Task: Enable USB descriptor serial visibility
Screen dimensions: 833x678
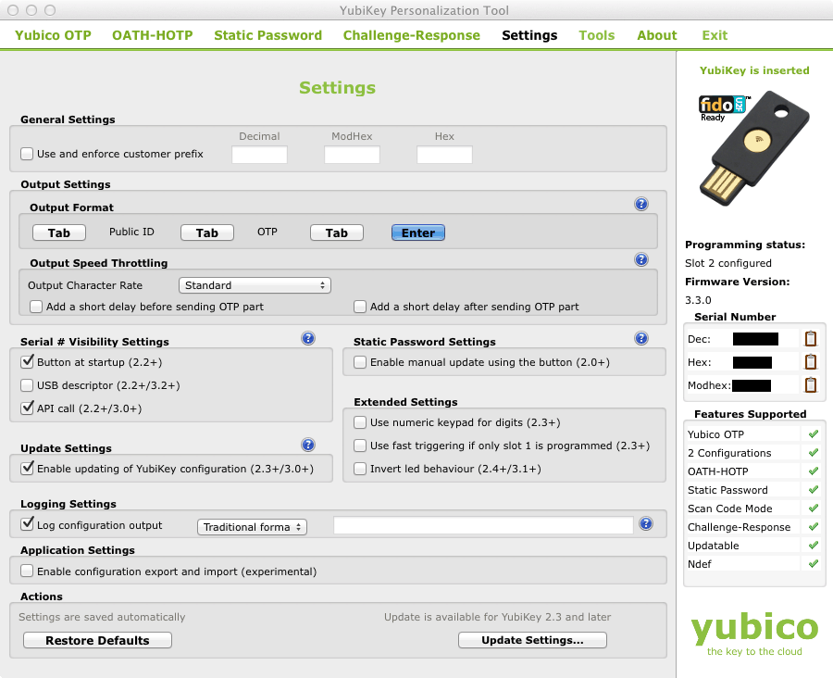Action: pos(27,385)
